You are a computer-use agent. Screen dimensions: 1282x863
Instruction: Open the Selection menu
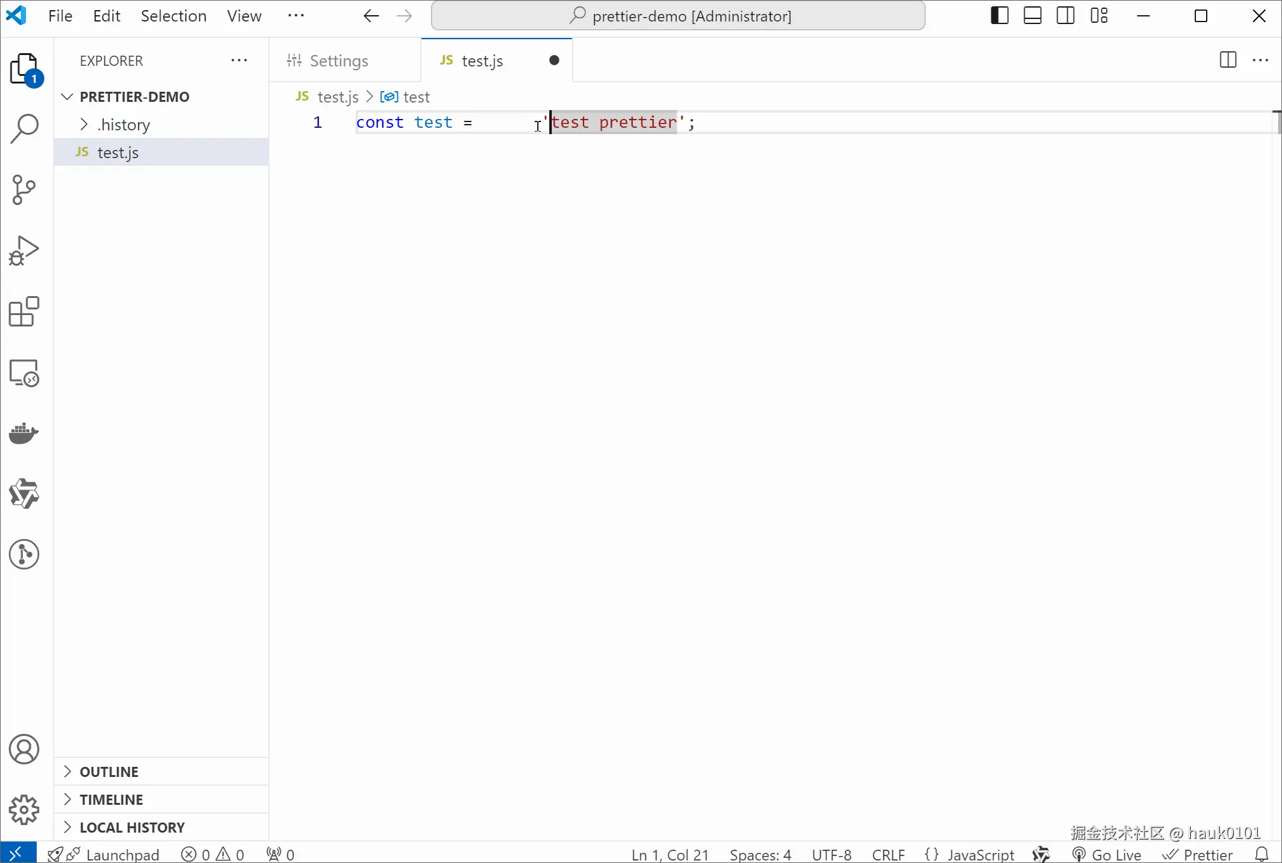(173, 15)
